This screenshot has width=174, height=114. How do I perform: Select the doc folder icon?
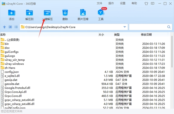2,47
